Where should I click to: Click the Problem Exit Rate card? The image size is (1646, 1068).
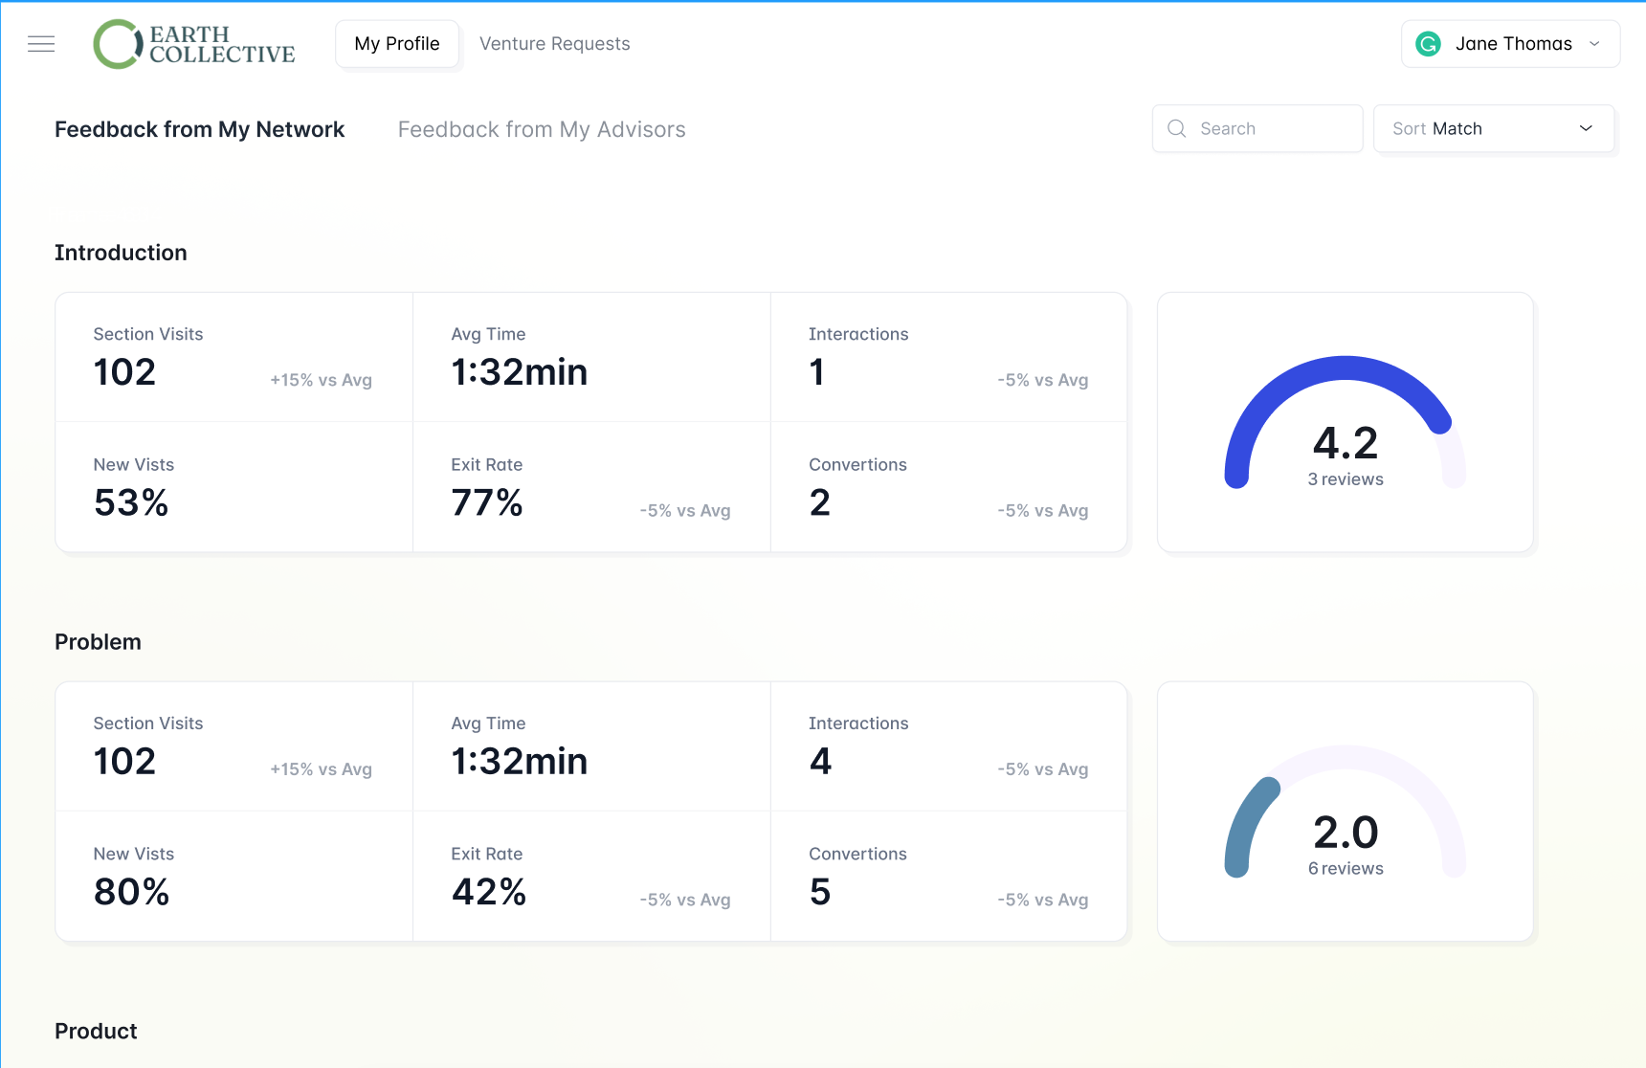[x=590, y=876]
